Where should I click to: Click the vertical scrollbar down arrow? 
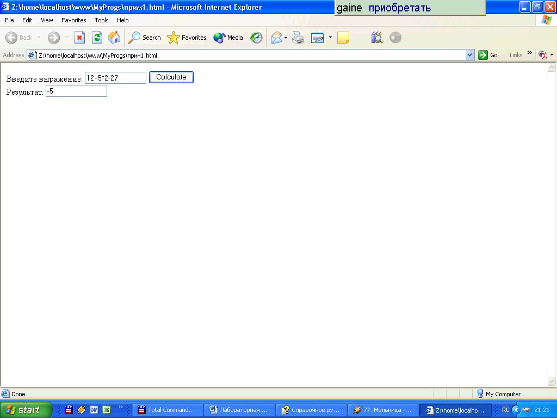pos(552,382)
